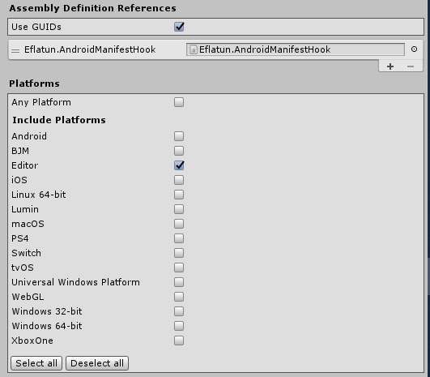Enable the PS4 platform checkbox
This screenshot has height=377, width=430.
[x=179, y=238]
